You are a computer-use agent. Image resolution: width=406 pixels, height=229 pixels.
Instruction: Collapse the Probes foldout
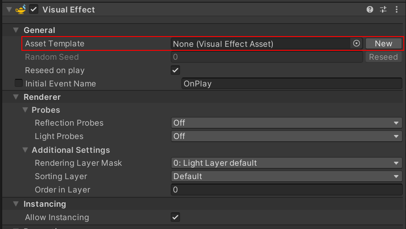[x=25, y=110]
